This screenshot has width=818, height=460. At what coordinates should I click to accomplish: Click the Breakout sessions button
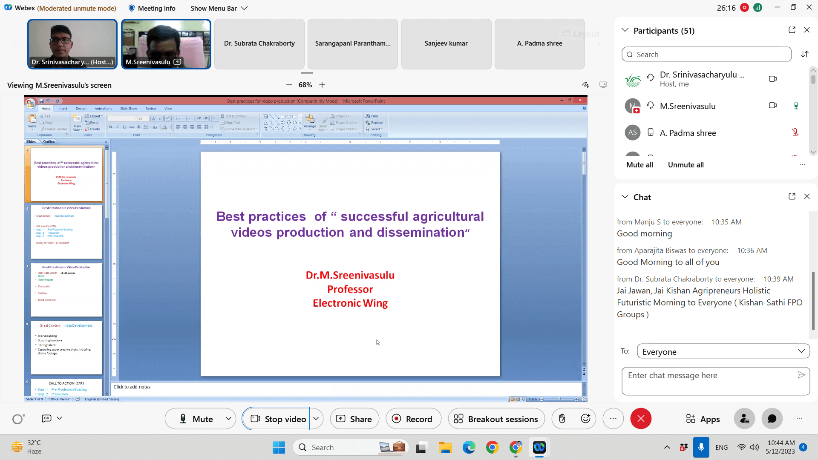click(x=496, y=419)
